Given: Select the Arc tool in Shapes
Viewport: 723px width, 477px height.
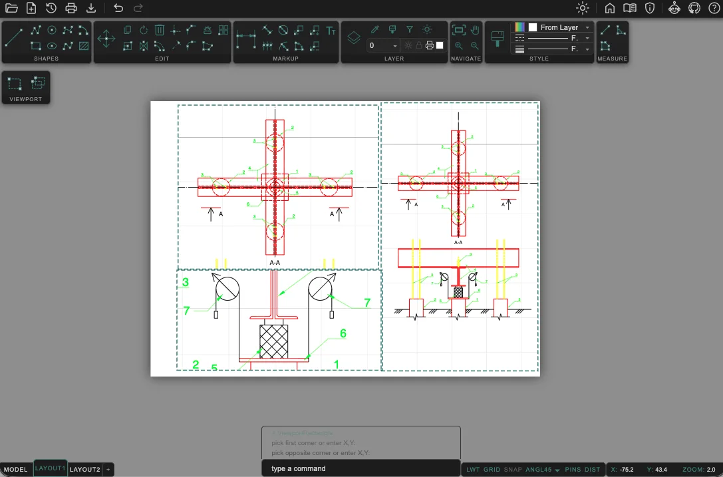Looking at the screenshot, I should click(x=83, y=31).
